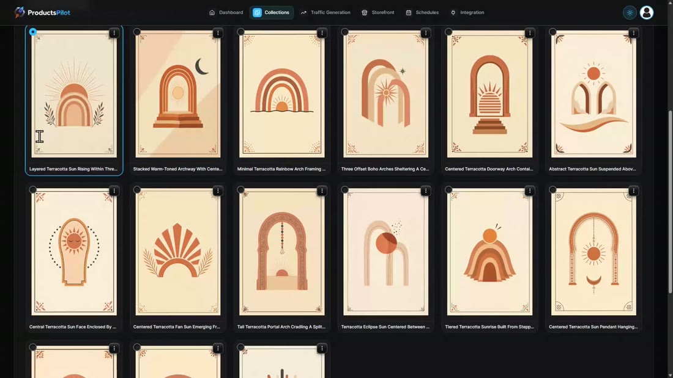Open the Centered Terracotta Fan Sun artwork thumbnail
The height and width of the screenshot is (378, 673).
click(x=178, y=252)
